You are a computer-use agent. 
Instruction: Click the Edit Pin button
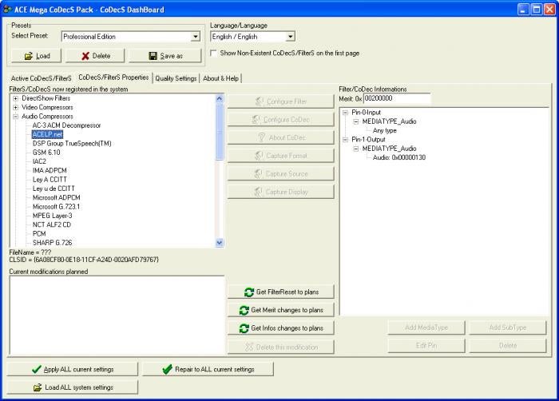pyautogui.click(x=426, y=345)
